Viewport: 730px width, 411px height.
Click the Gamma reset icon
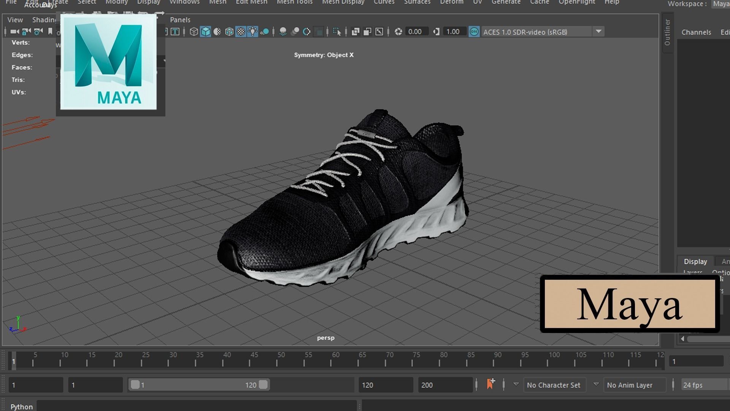click(436, 32)
